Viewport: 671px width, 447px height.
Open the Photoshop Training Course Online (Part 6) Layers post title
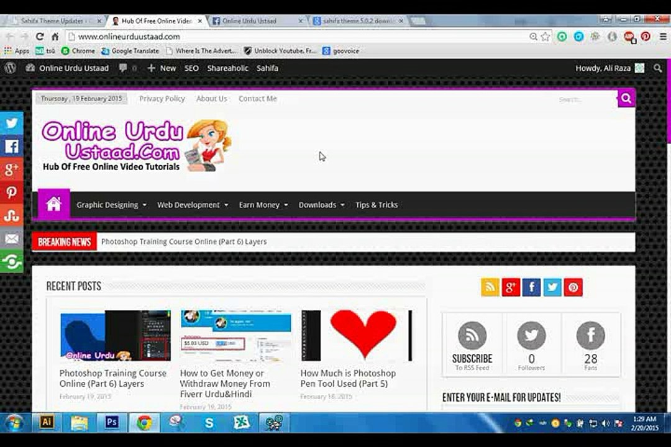point(113,379)
